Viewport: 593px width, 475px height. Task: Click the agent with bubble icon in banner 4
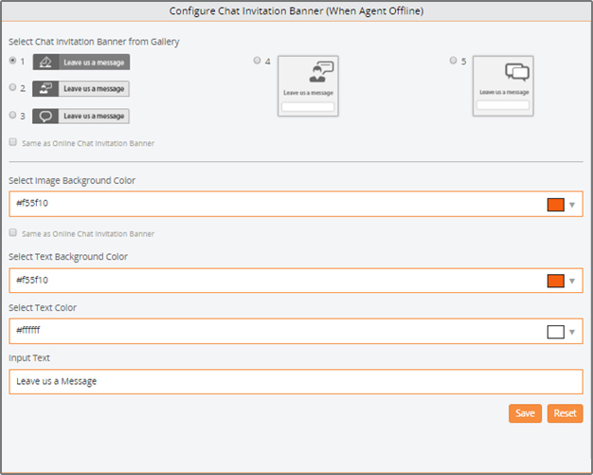tap(321, 72)
